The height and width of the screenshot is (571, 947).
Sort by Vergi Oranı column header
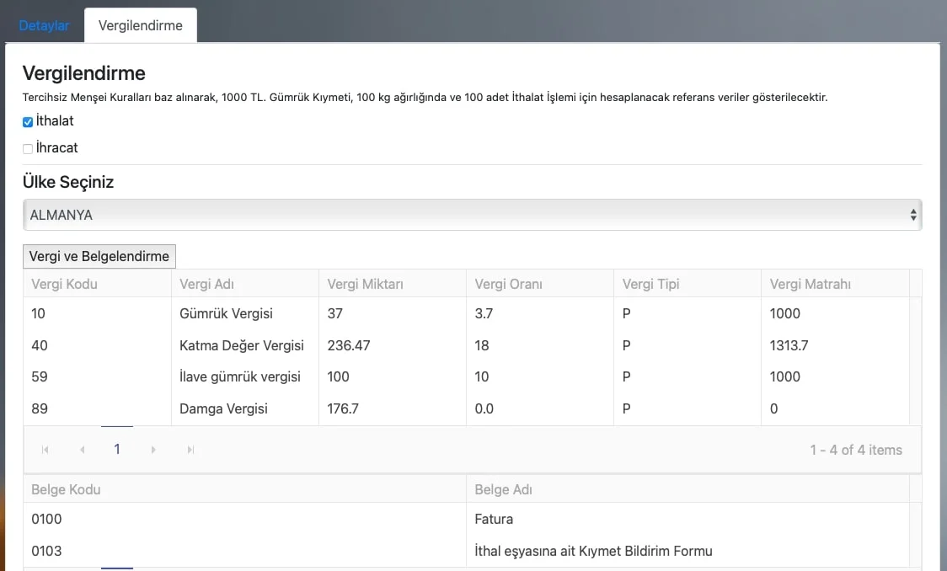[508, 284]
